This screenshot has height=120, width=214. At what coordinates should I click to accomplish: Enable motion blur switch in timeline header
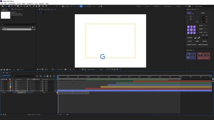[x=50, y=76]
